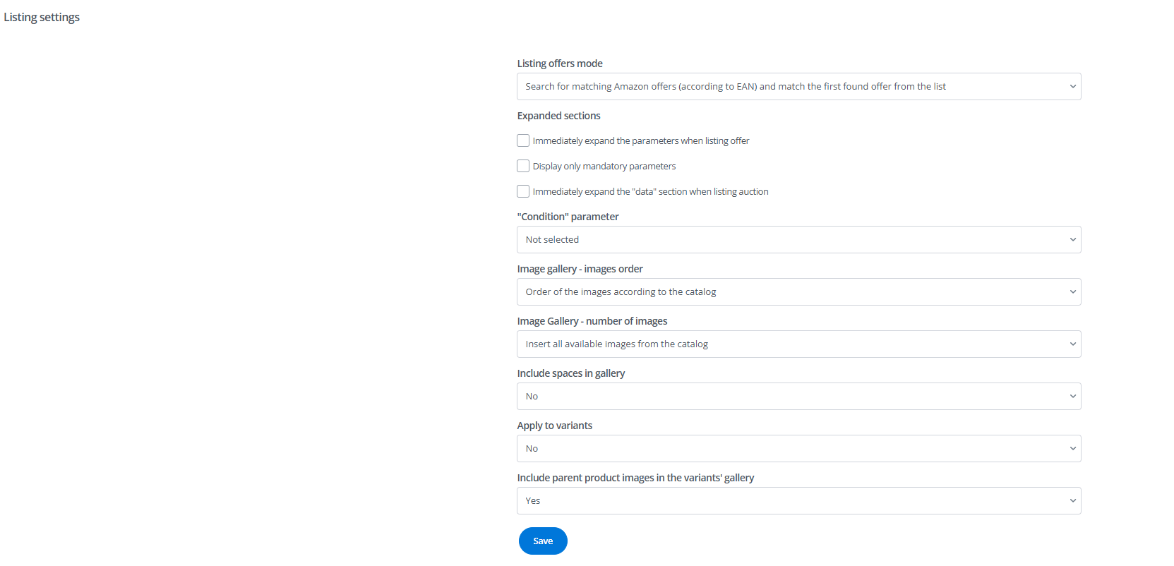
Task: Enable immediately expand parameters when listing offer
Action: (523, 140)
